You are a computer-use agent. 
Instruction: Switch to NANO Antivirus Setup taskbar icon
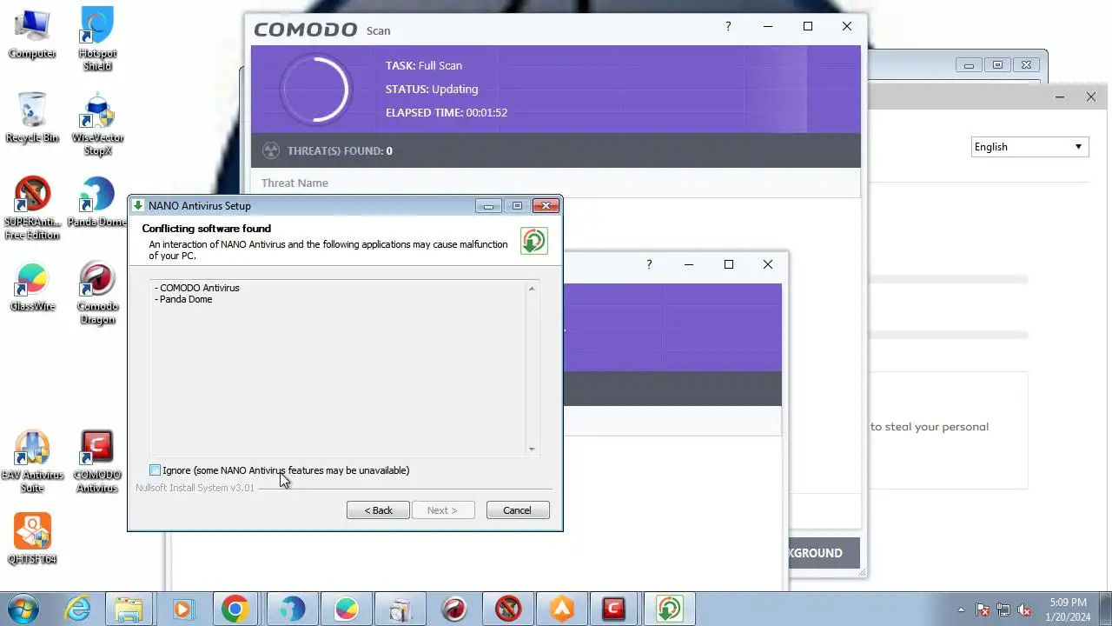click(x=669, y=609)
